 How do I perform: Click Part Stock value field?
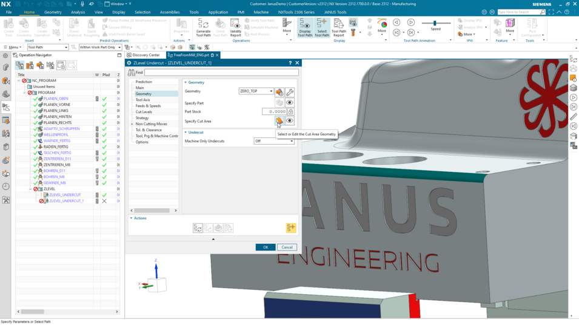[x=274, y=111]
